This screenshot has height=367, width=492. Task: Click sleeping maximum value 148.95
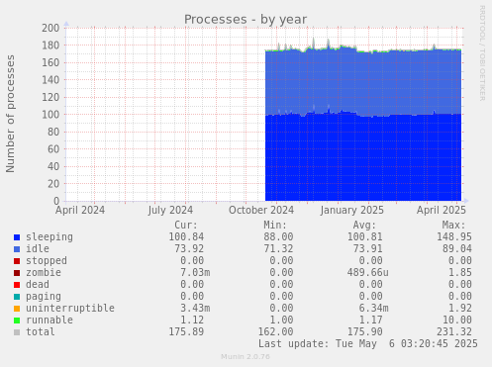[454, 237]
